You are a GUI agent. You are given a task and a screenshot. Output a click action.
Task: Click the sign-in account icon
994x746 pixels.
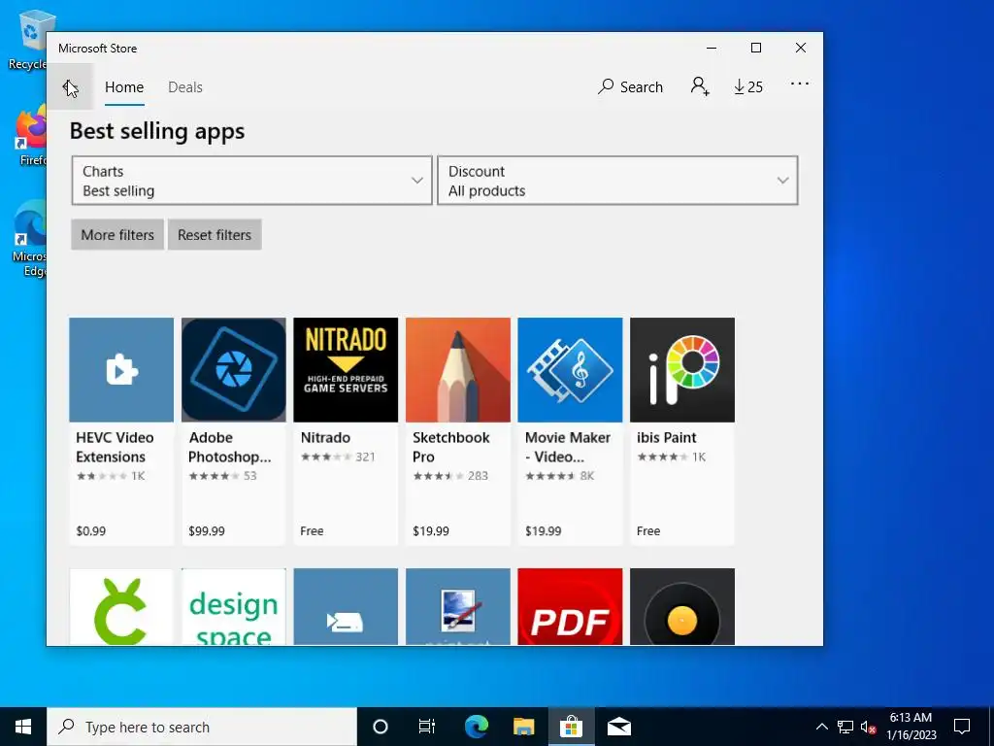(x=700, y=86)
